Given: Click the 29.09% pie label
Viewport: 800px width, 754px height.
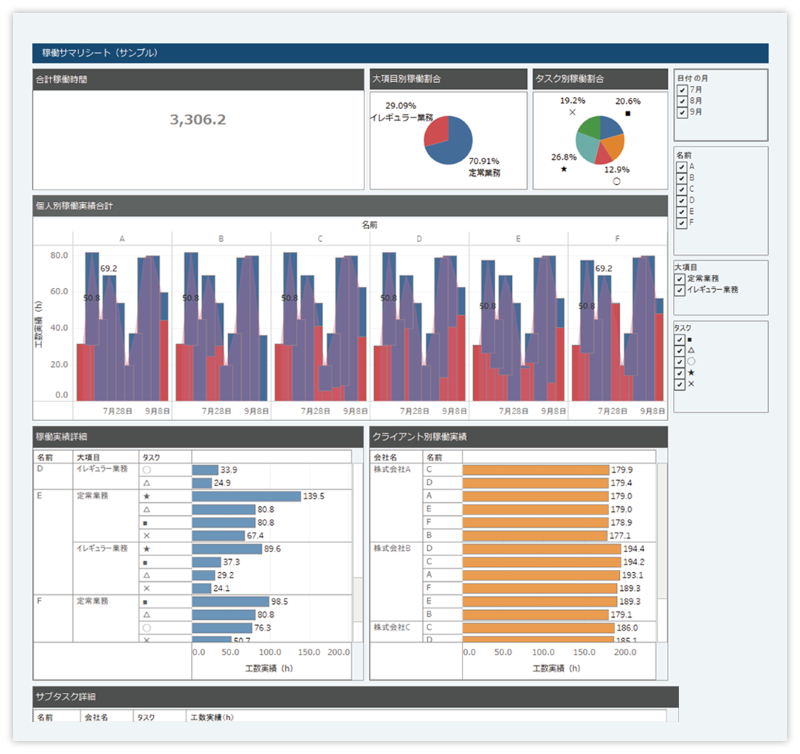Looking at the screenshot, I should (400, 106).
